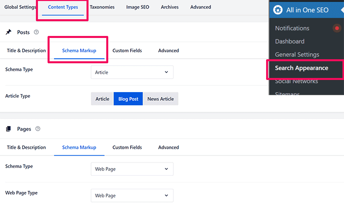Open Dashboard in the SEO sidebar menu
The image size is (344, 204).
[290, 42]
